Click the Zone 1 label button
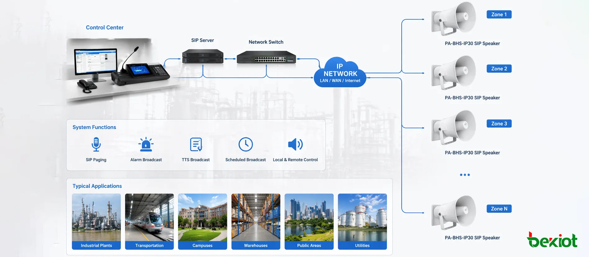The image size is (589, 257). (x=499, y=15)
